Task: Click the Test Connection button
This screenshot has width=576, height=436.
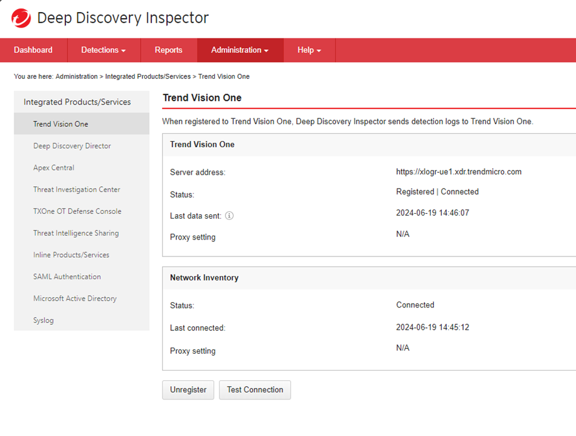Action: [255, 390]
